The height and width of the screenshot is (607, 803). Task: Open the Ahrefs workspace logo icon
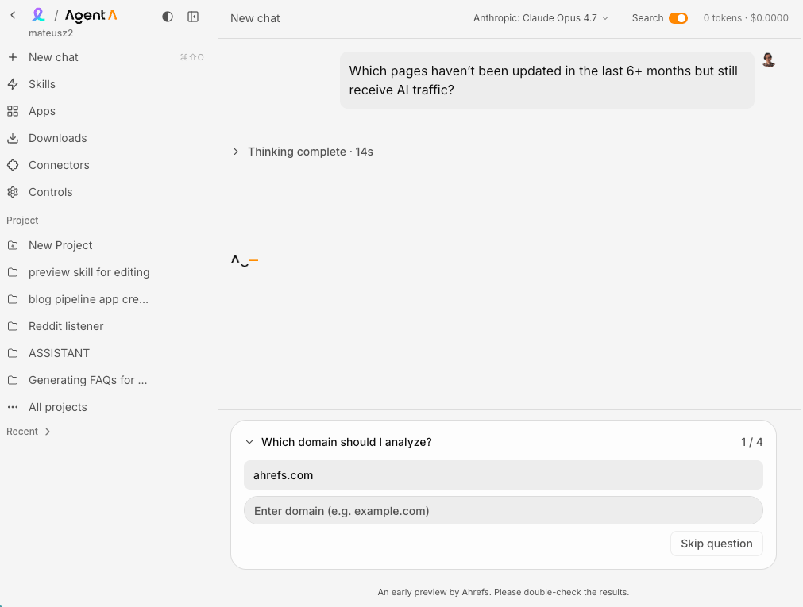click(x=38, y=15)
